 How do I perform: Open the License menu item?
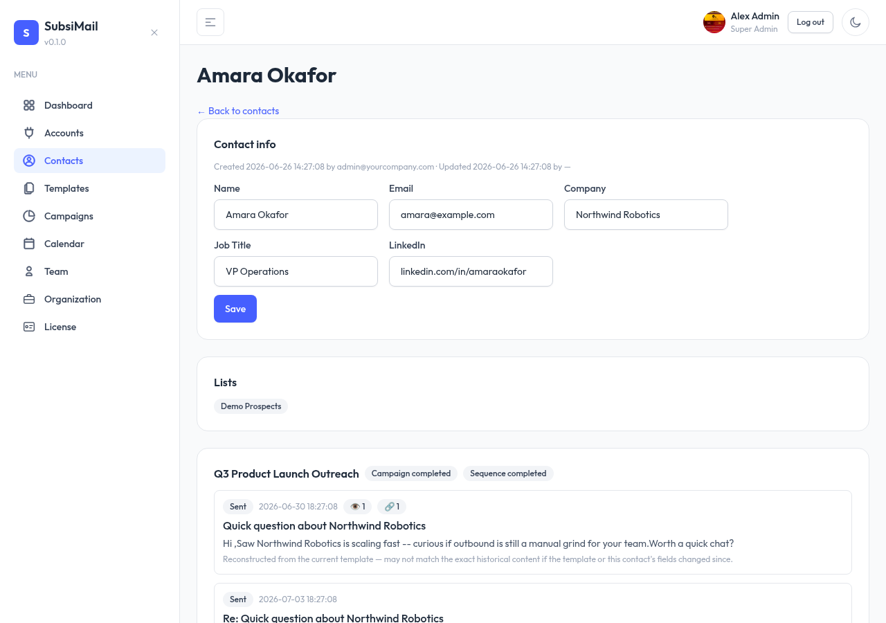89,327
